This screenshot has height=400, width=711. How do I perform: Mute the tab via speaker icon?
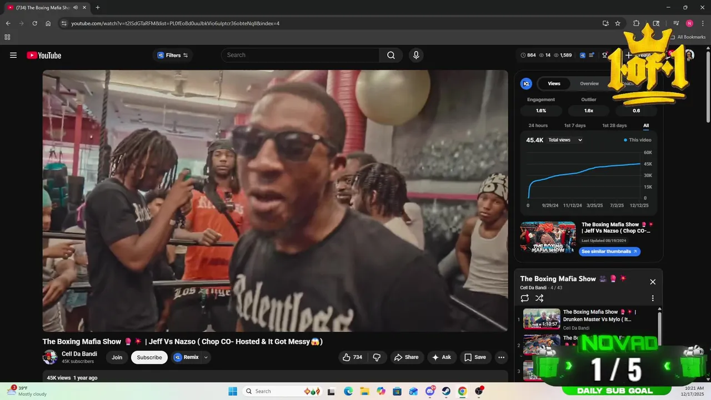(x=75, y=8)
